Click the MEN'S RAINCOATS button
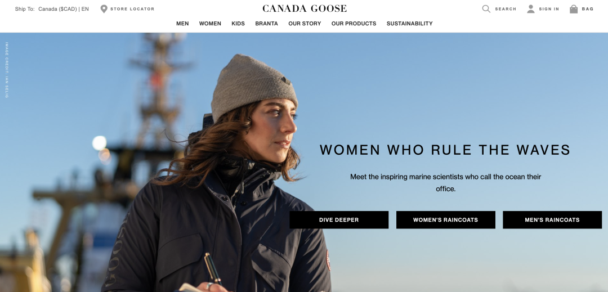Image resolution: width=608 pixels, height=292 pixels. 552,220
